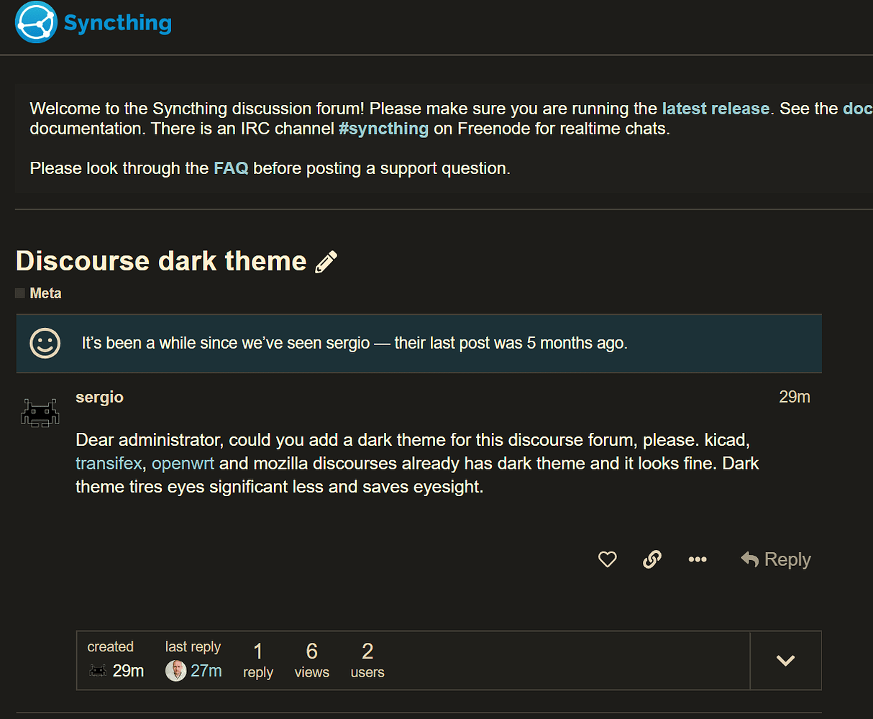Expand replies by clicking the reply count

point(258,659)
